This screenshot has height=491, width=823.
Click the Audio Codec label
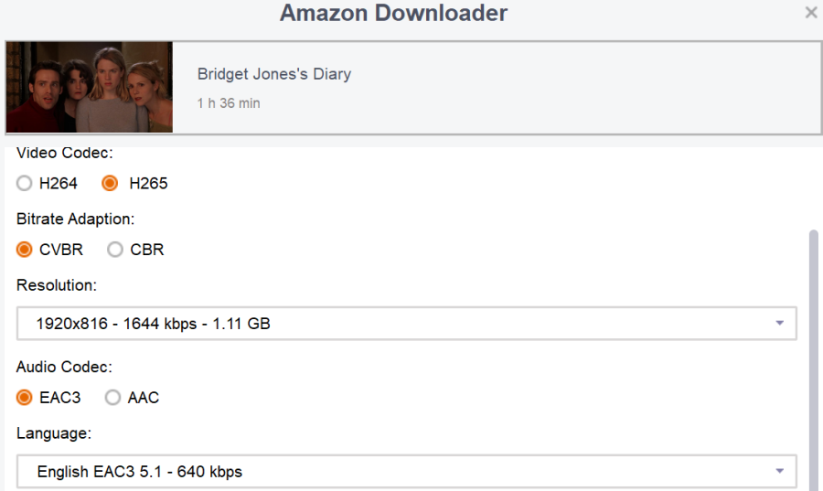tap(64, 368)
